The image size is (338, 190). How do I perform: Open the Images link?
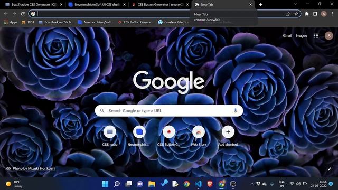click(x=302, y=36)
